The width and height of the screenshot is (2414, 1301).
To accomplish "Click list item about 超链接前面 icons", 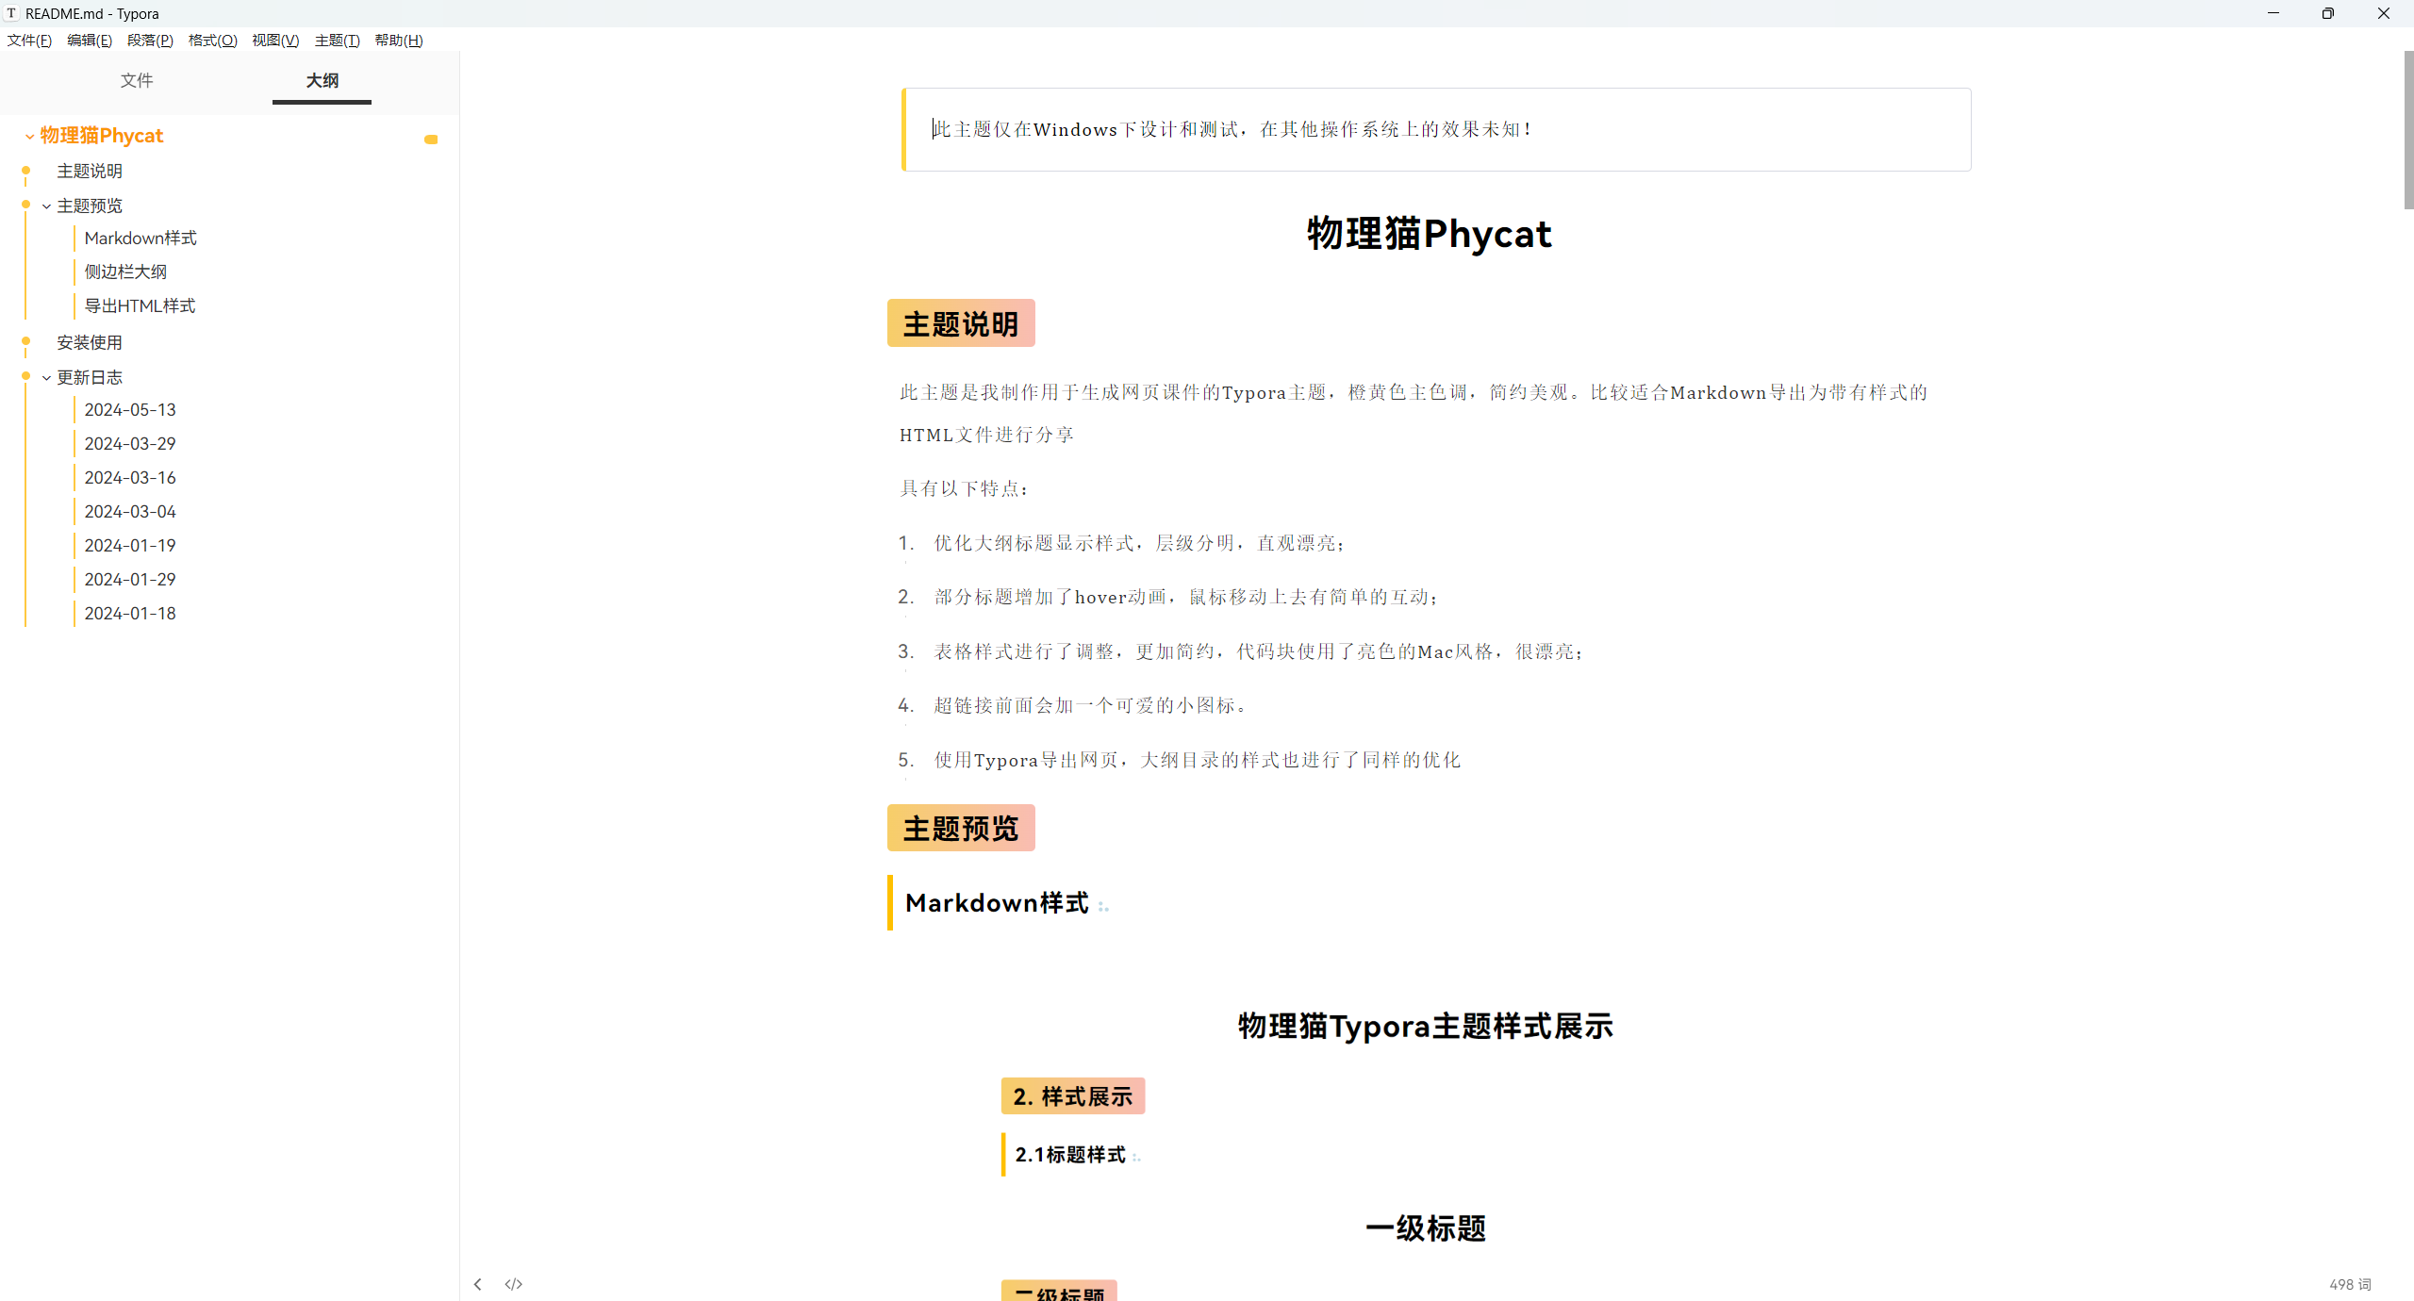I will [x=1090, y=705].
